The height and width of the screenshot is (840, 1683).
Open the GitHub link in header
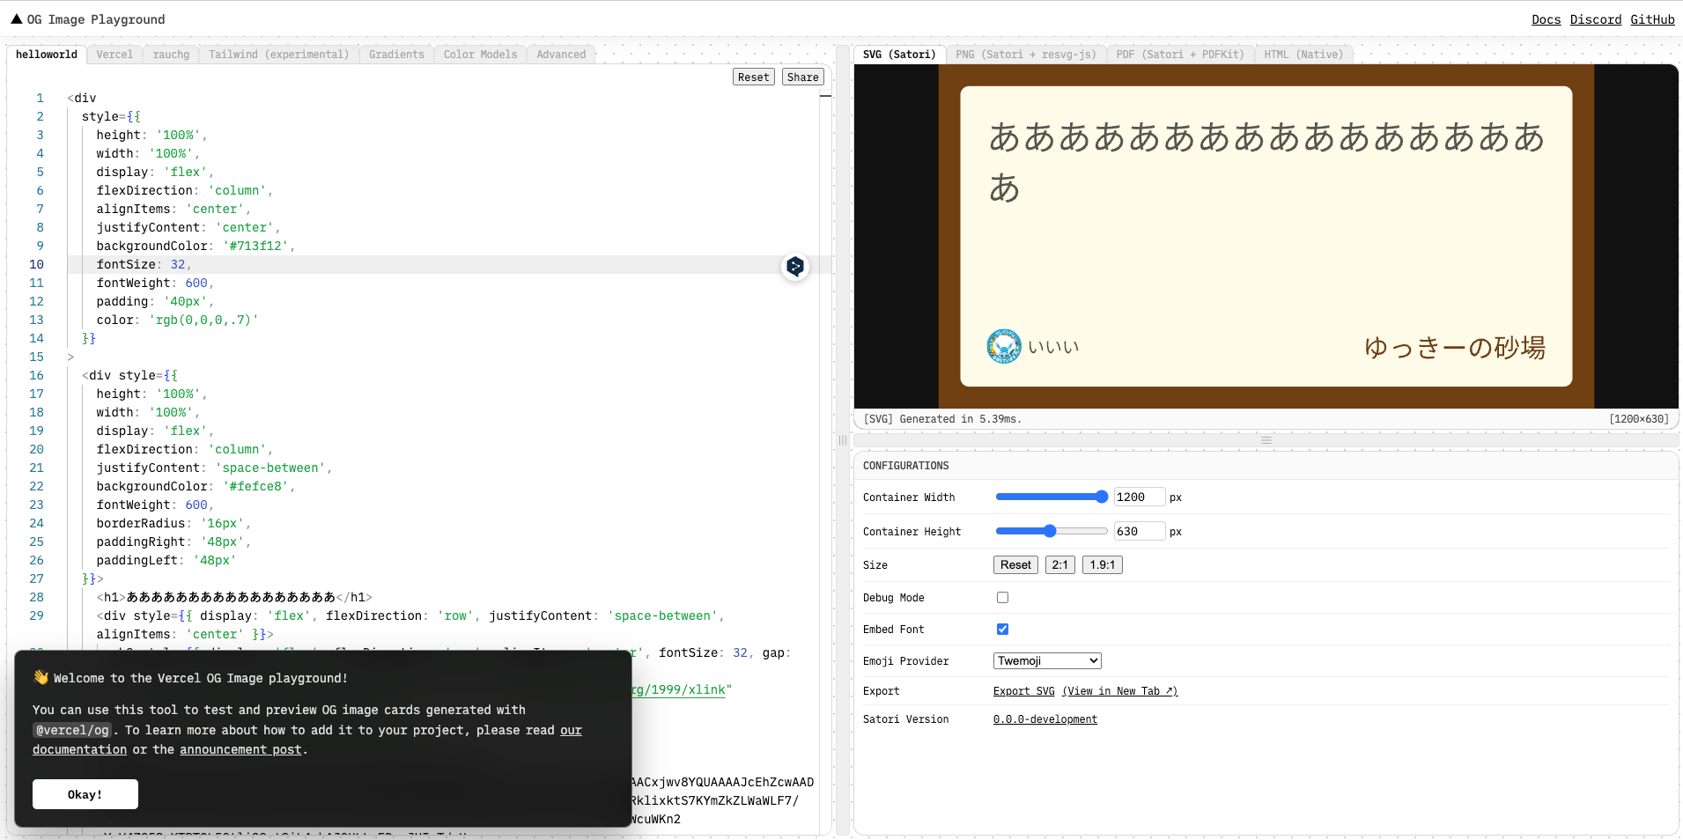click(1652, 19)
